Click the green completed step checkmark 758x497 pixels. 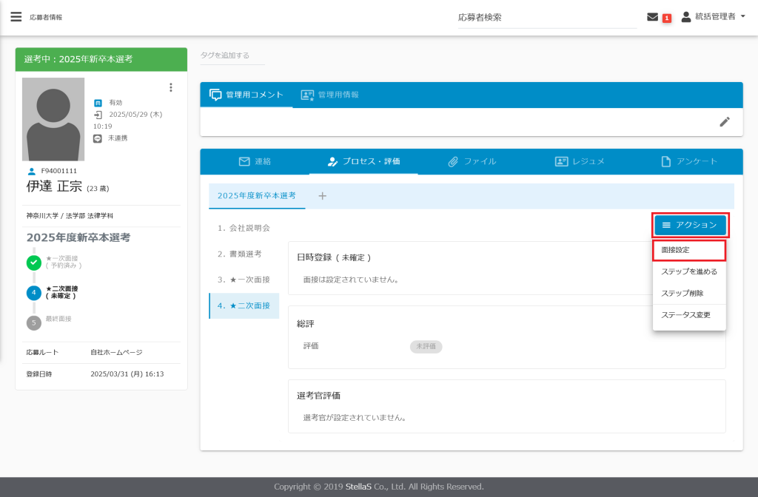coord(34,262)
